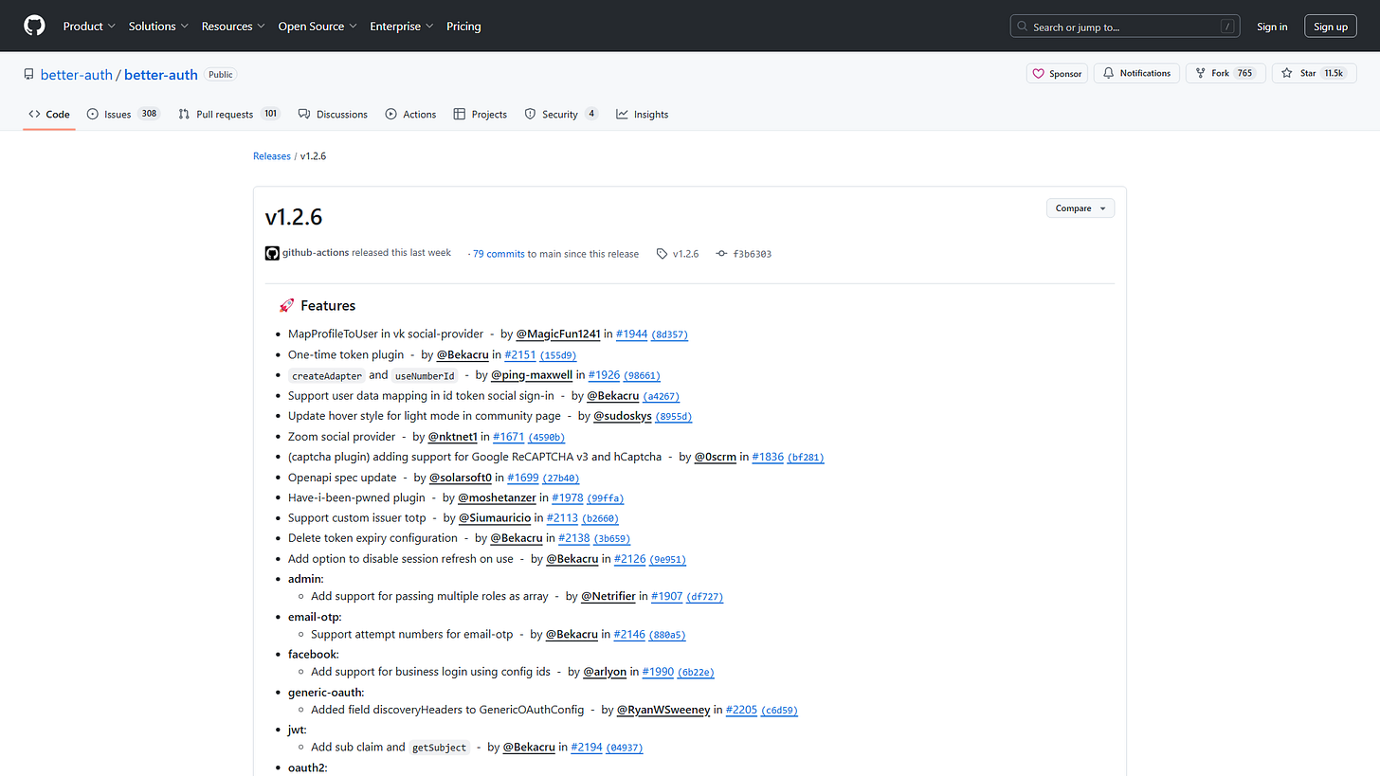Open pull request #2151
The image size is (1380, 776).
click(520, 354)
